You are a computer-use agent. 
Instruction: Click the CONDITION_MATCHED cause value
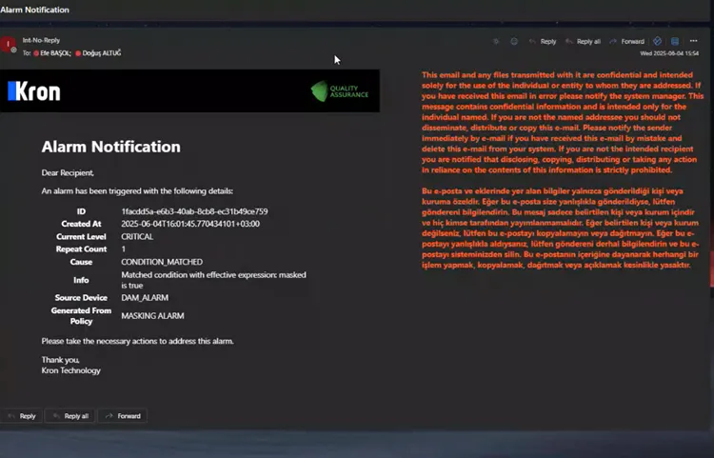(162, 262)
